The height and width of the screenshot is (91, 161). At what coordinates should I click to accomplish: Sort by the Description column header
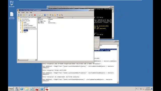(x=65, y=18)
